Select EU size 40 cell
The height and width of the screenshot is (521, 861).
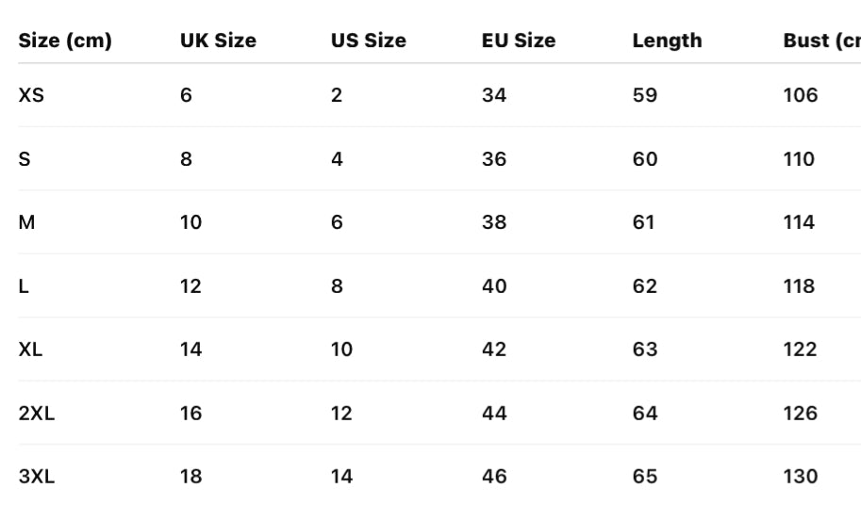[494, 286]
